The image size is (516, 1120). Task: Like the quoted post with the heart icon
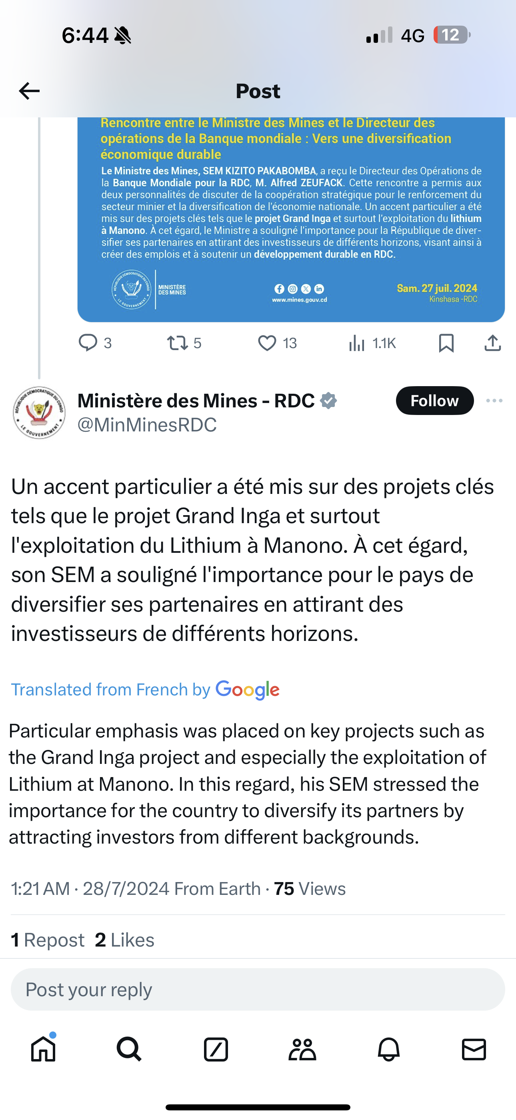point(267,343)
